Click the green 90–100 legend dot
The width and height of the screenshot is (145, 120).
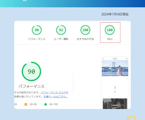point(45,104)
